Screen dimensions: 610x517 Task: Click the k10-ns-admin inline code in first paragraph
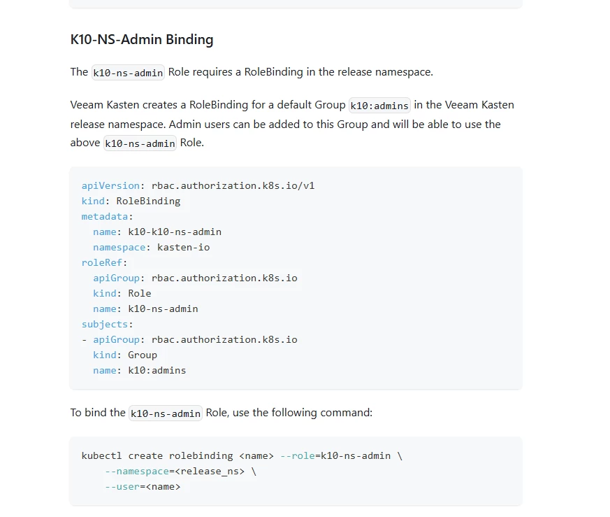[128, 73]
